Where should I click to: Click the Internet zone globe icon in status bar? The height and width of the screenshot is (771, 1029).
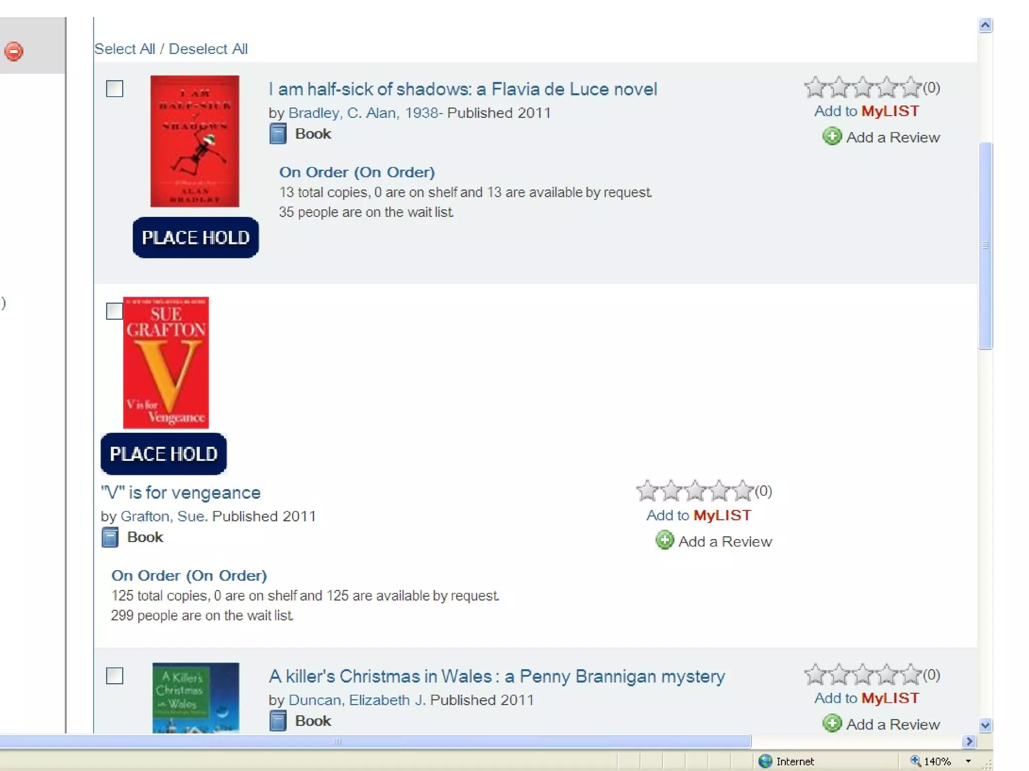765,761
